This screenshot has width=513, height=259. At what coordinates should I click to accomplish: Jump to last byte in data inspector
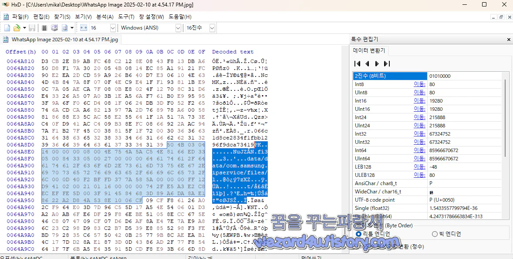click(387, 63)
